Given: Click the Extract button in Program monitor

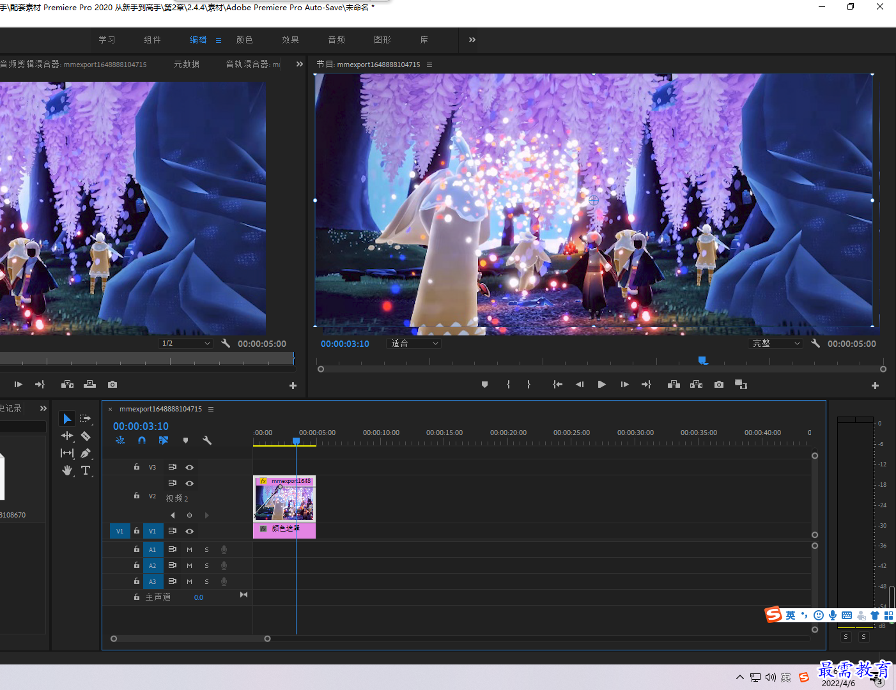Looking at the screenshot, I should click(697, 385).
